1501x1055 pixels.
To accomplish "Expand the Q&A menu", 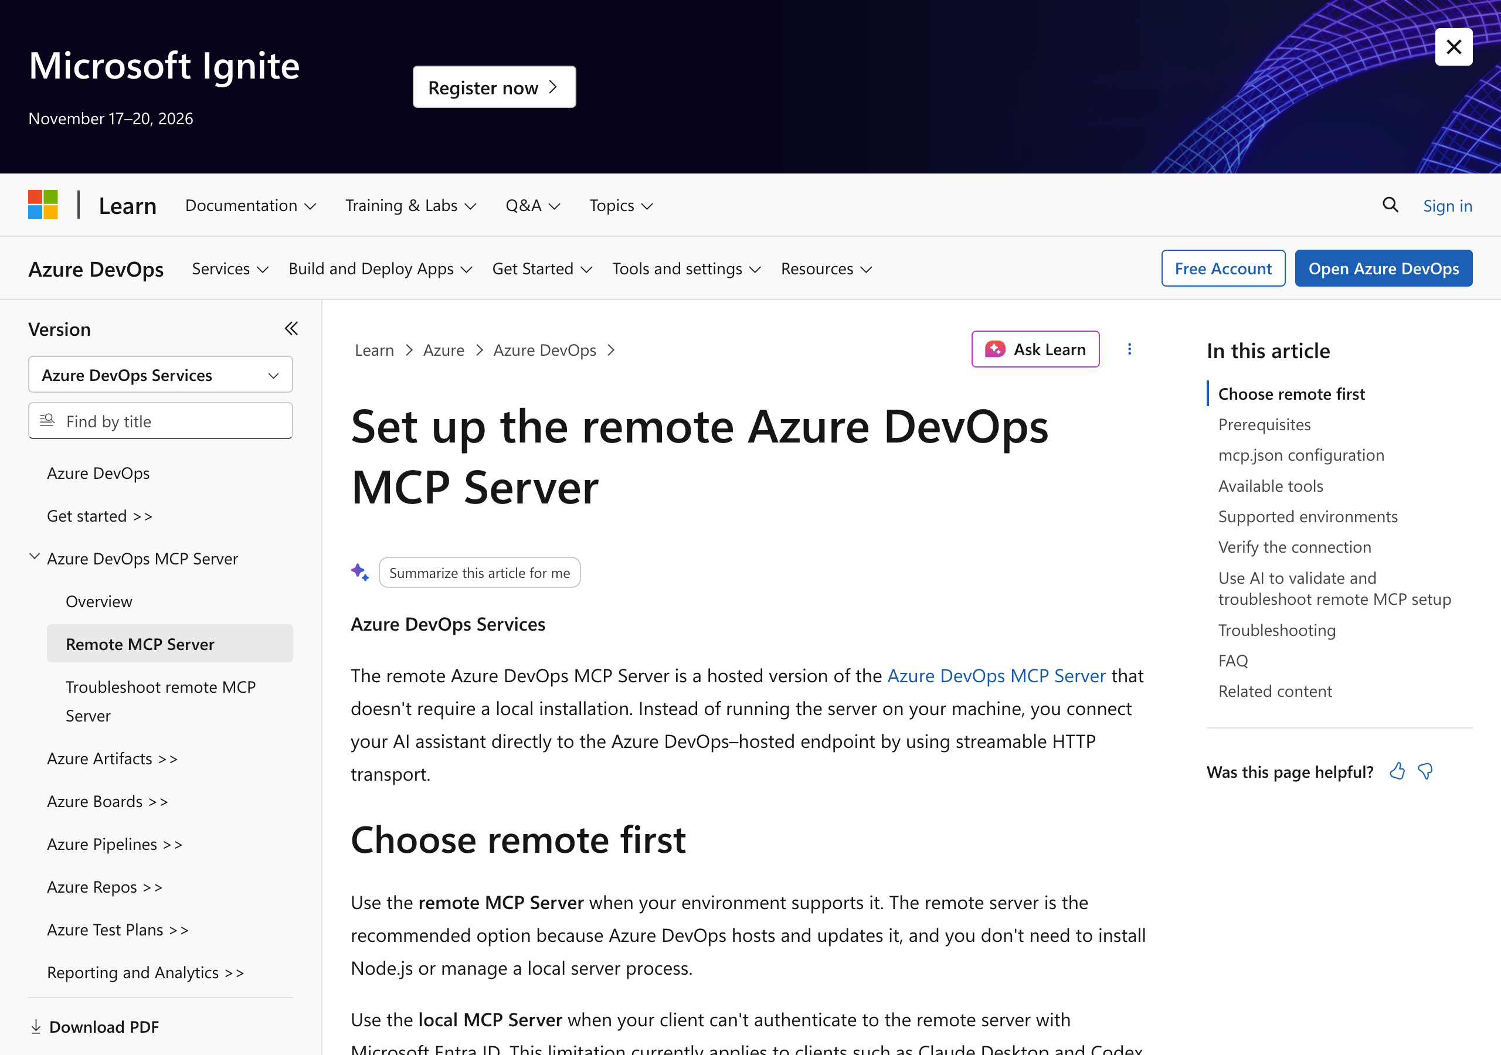I will (x=532, y=205).
